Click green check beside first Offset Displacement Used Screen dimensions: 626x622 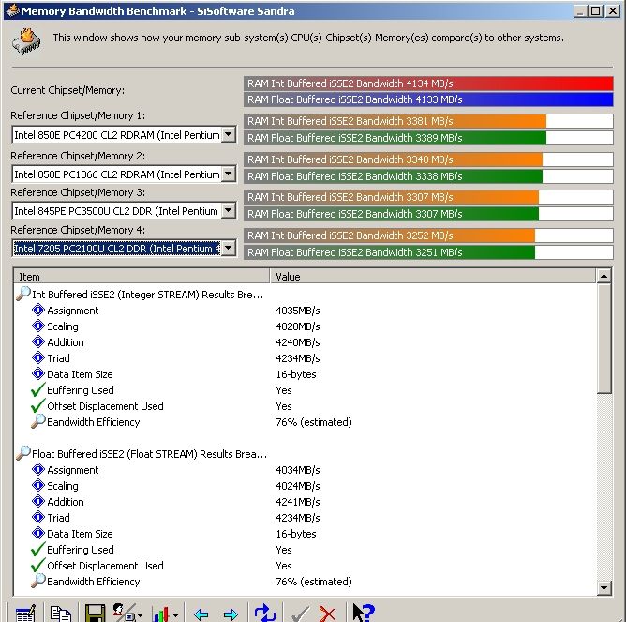point(37,405)
